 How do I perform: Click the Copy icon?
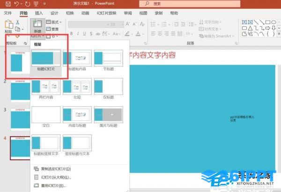point(18,29)
